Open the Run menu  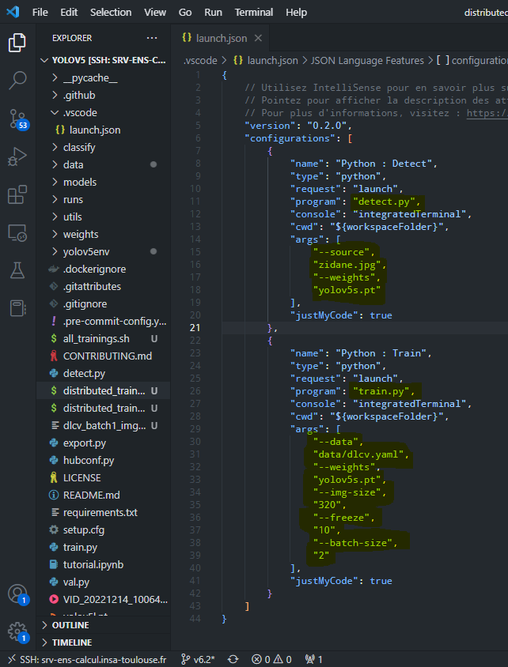coord(213,13)
